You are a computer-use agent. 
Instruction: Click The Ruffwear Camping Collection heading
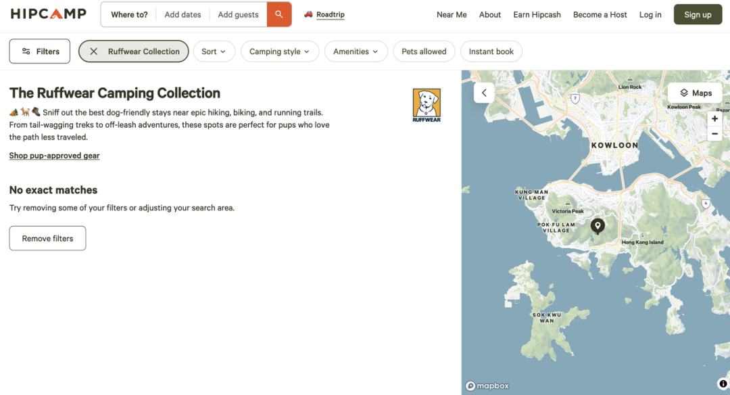(114, 93)
